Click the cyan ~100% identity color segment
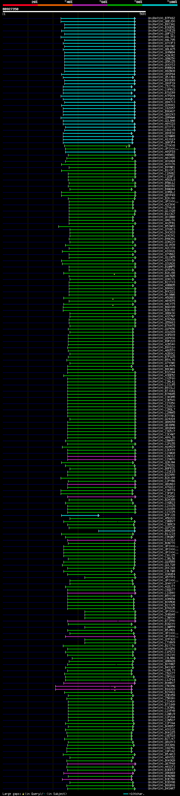Image resolution: width=180 pixels, height=796 pixels. click(x=160, y=5)
